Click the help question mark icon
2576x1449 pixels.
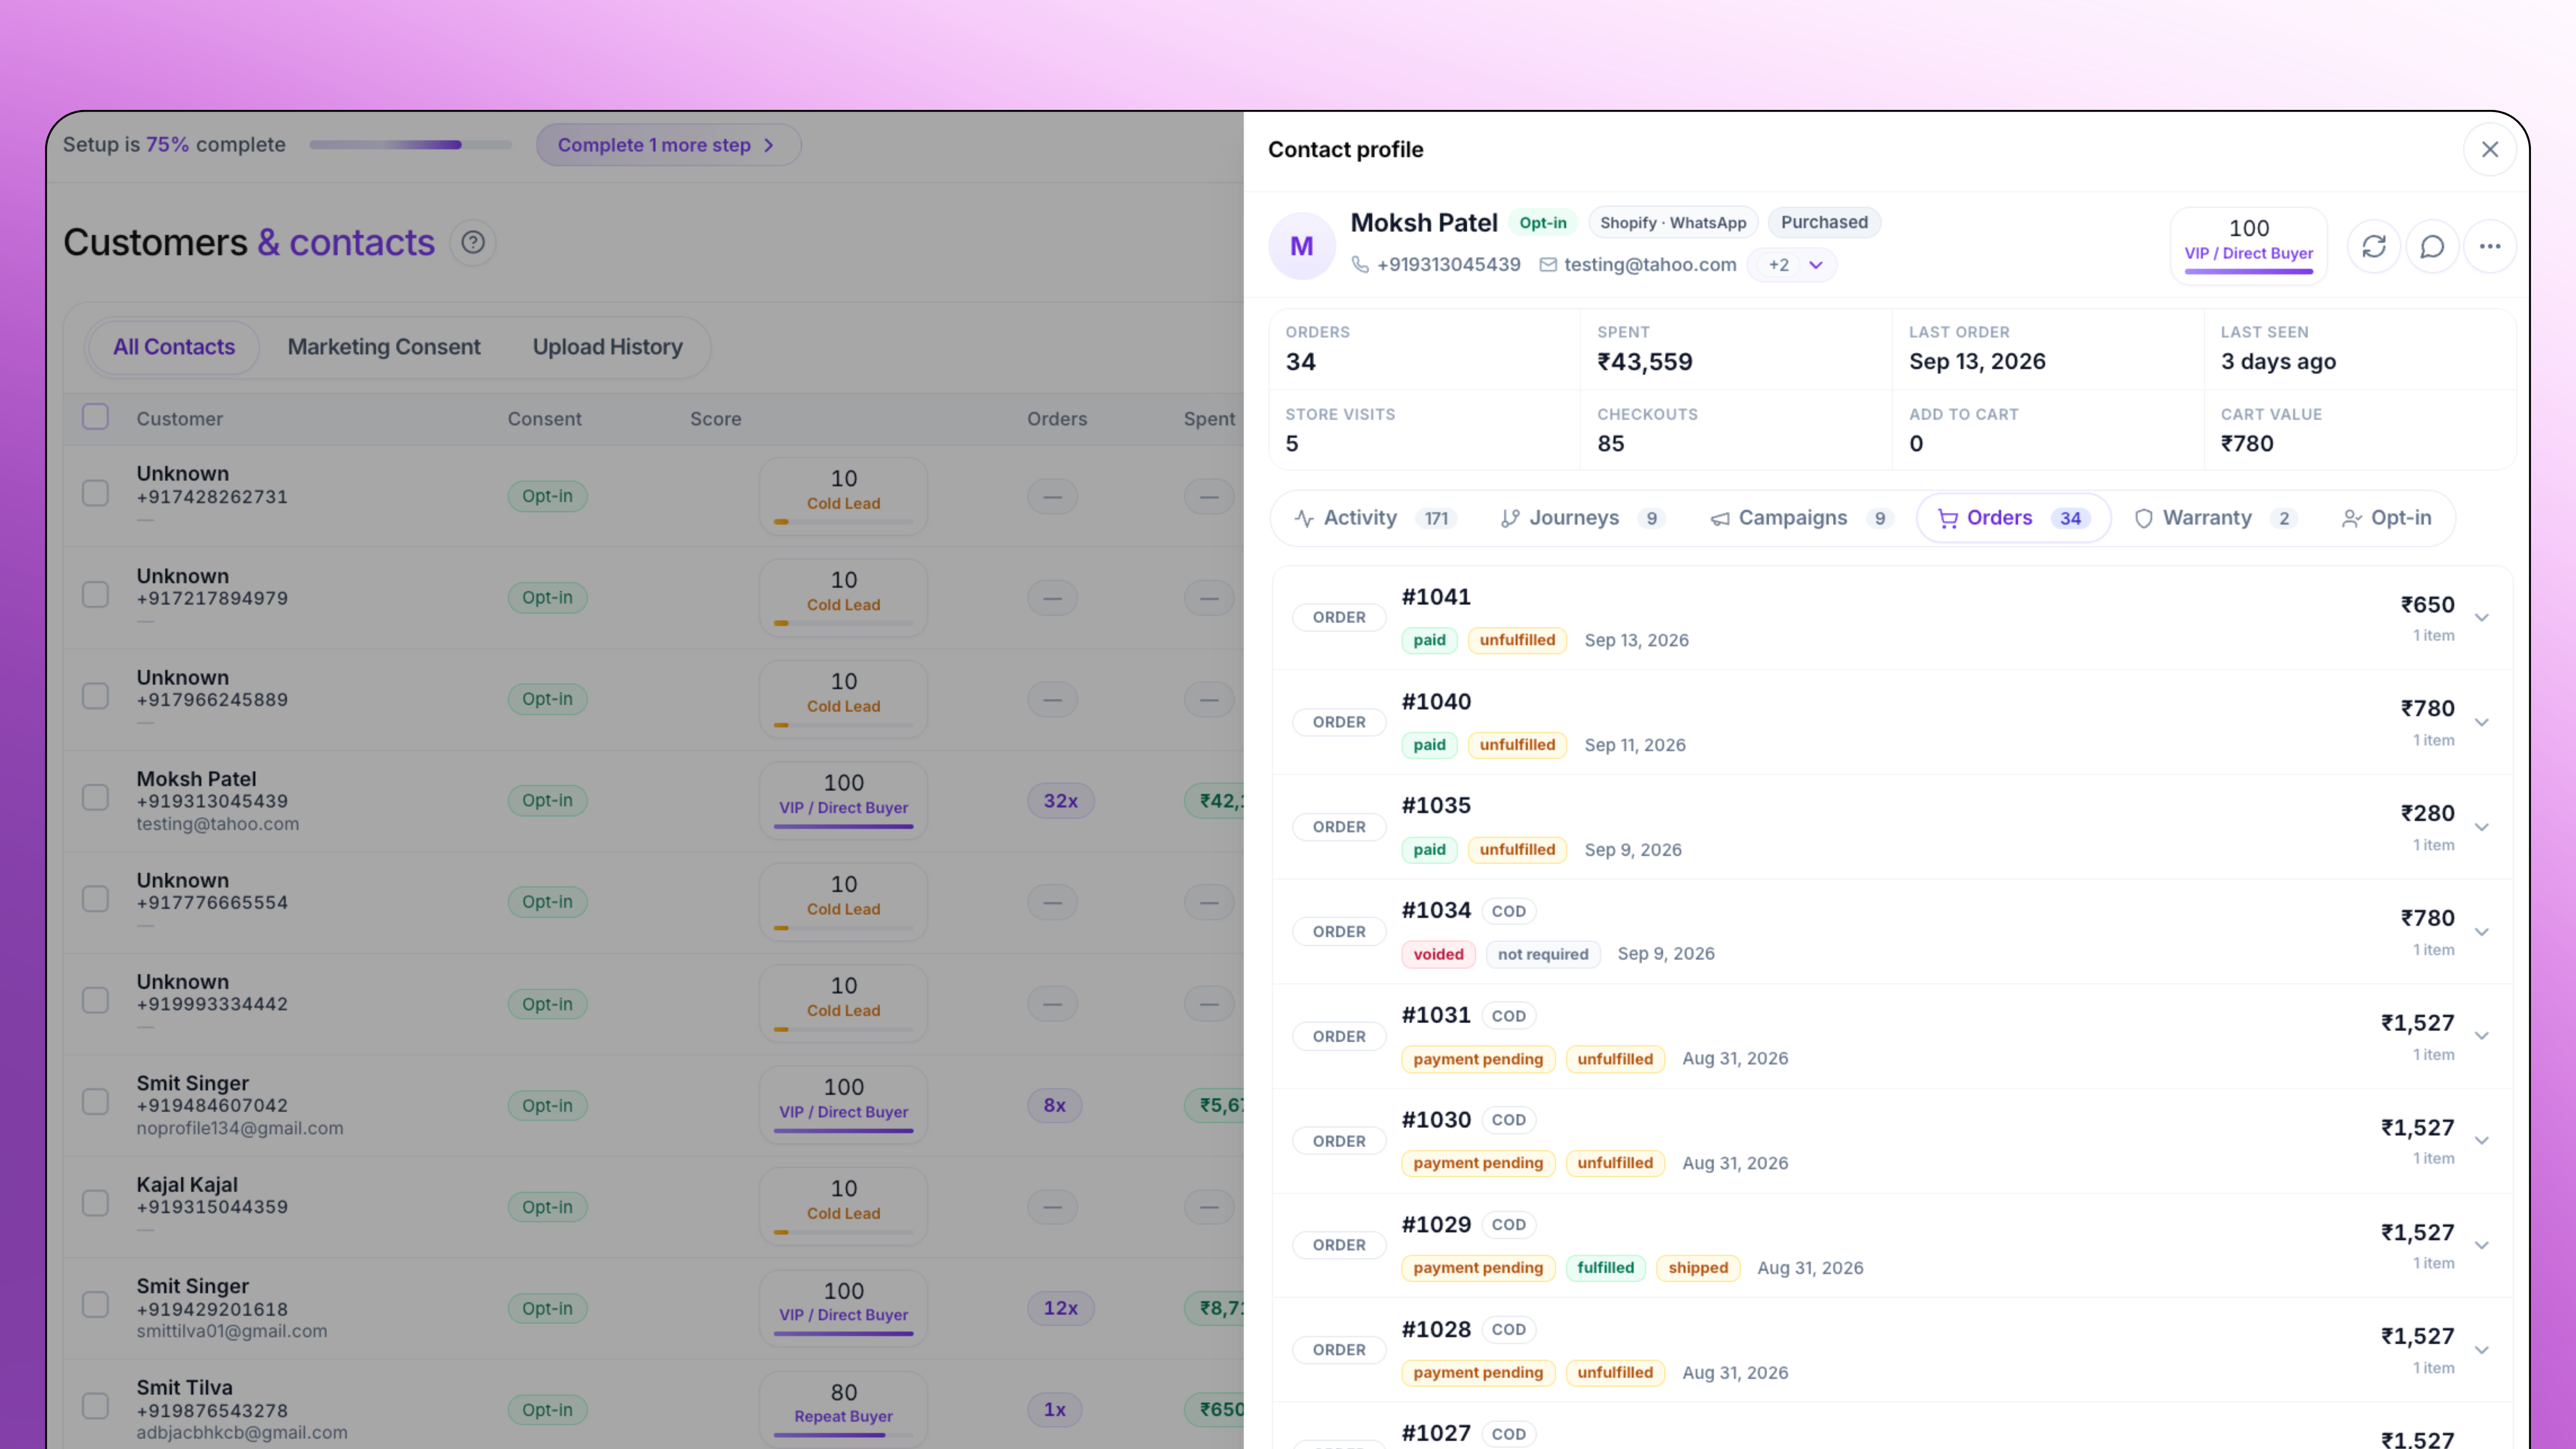(473, 242)
